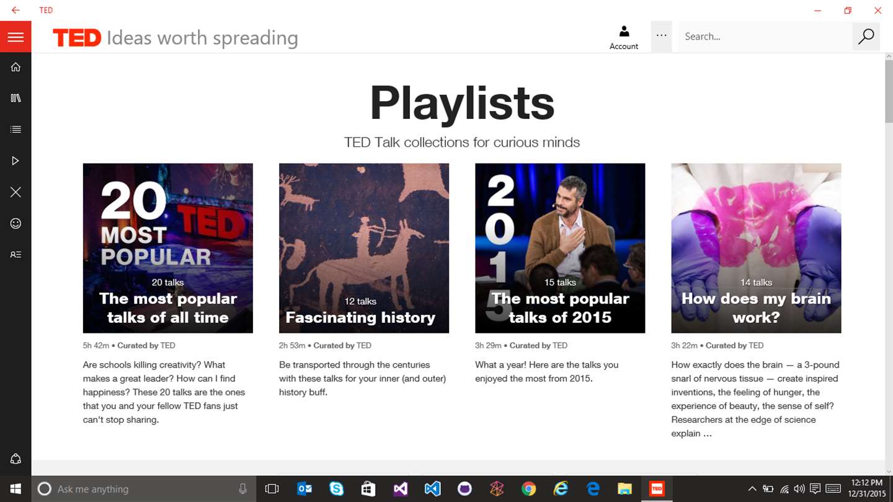The width and height of the screenshot is (893, 502).
Task: Open the clock showing 12:12 PM
Action: (866, 489)
